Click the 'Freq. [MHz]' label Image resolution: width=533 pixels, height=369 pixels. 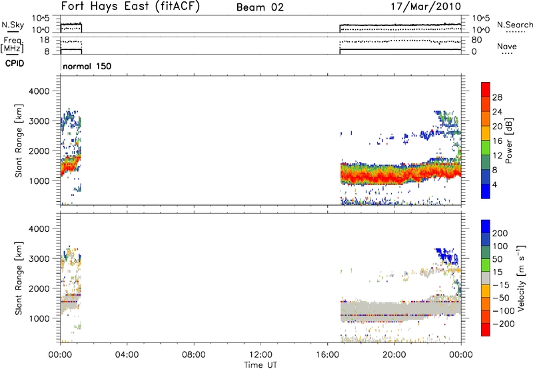coord(13,45)
